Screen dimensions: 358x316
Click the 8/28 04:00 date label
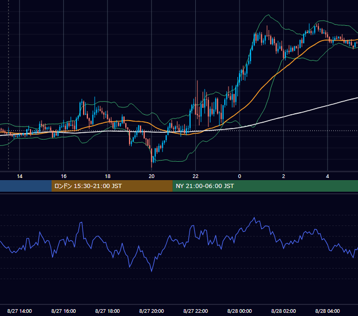327,311
